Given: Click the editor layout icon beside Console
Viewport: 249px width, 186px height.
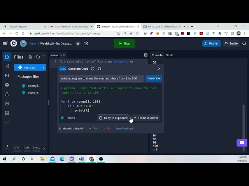Looking at the screenshot, I should coord(146,55).
